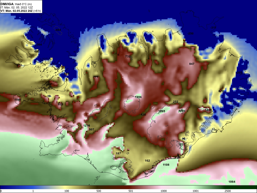Click the legend label 500
257x193 pixels.
coord(99,191)
